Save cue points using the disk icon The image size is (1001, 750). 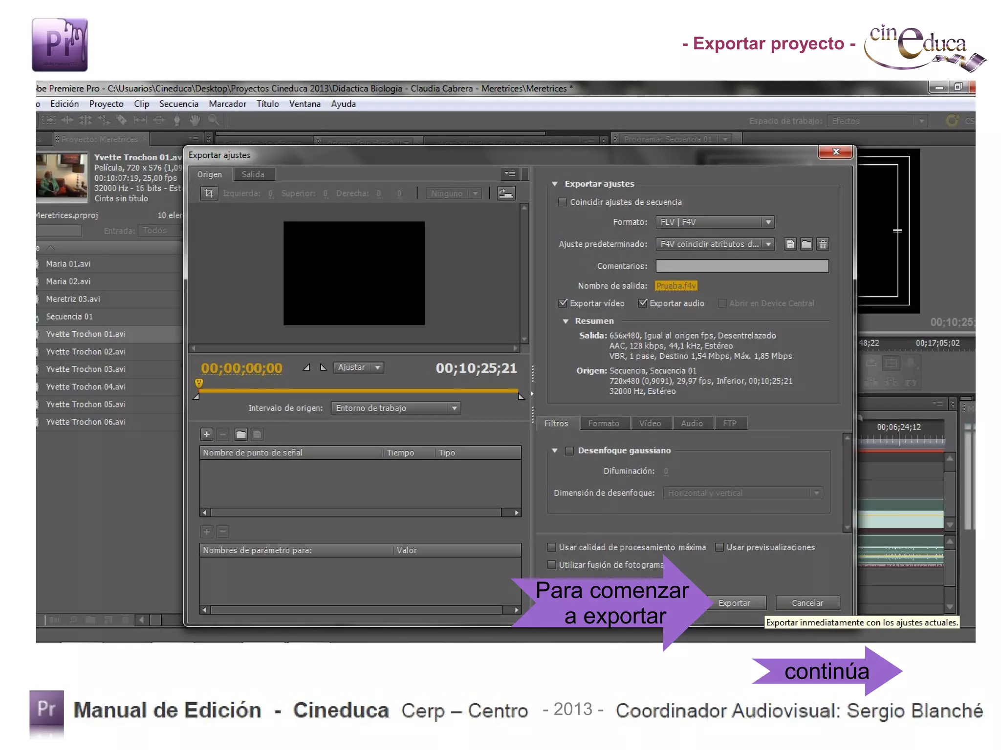pyautogui.click(x=257, y=434)
